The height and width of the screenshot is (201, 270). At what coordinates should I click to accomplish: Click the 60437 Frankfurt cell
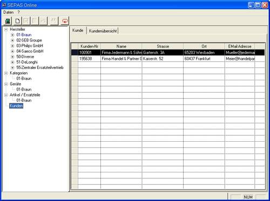pos(204,59)
